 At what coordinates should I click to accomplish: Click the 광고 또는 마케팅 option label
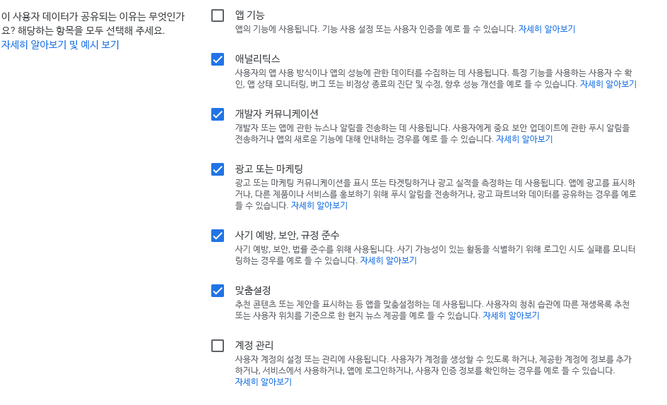[268, 169]
